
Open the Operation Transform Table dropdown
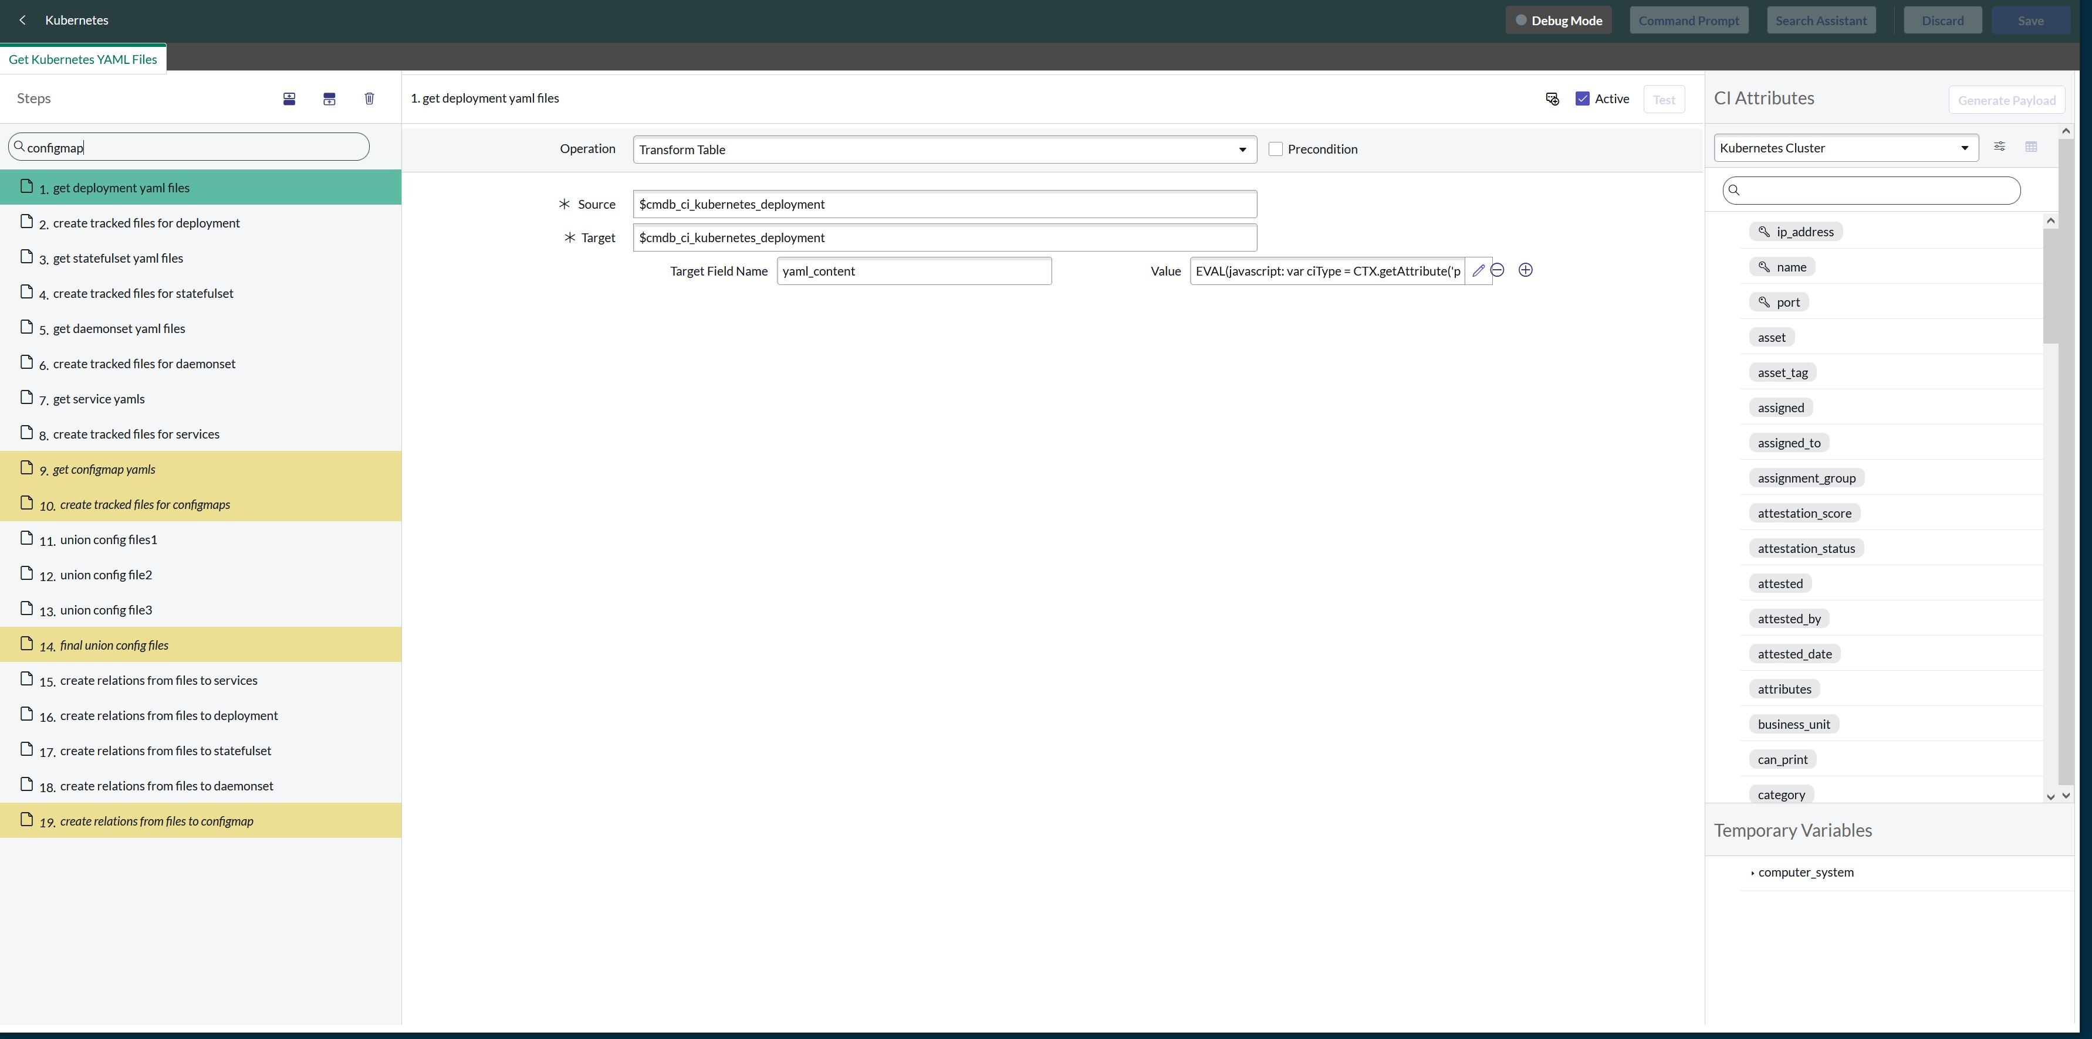pyautogui.click(x=944, y=150)
